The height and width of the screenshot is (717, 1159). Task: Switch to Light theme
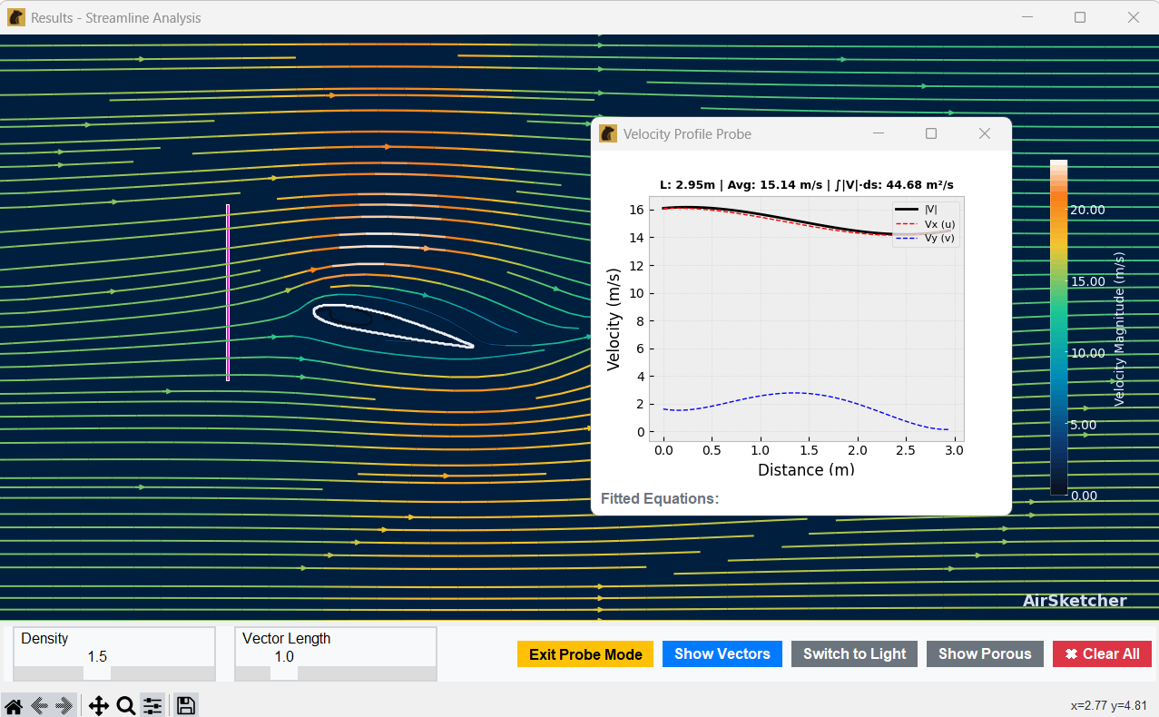point(853,653)
